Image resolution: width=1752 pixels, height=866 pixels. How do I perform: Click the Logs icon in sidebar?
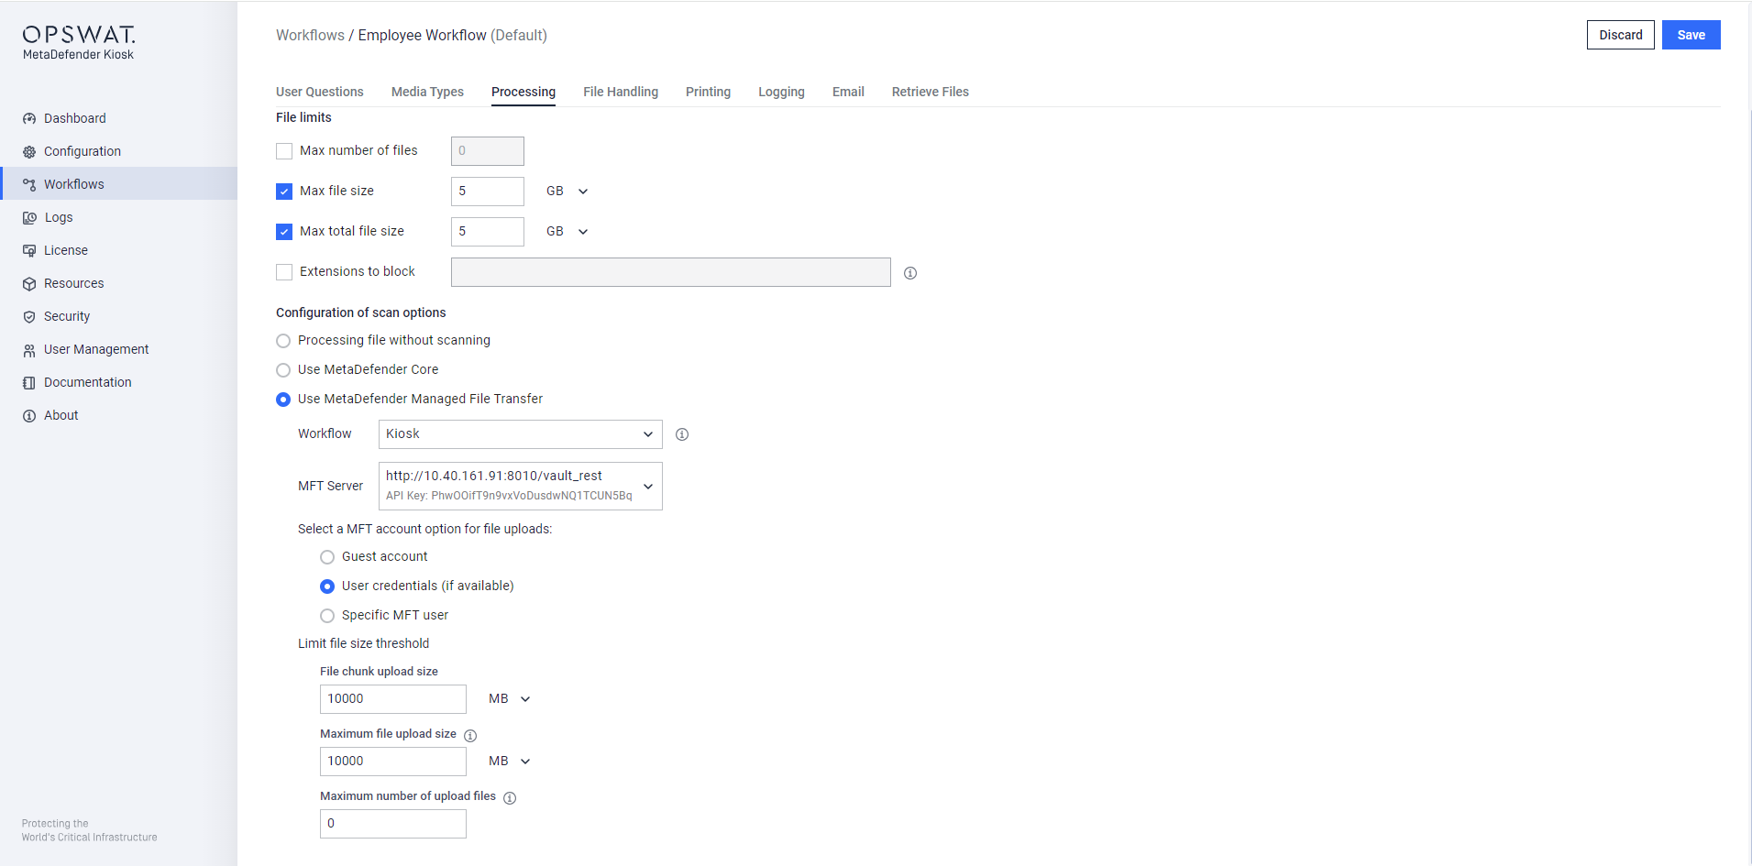click(29, 218)
